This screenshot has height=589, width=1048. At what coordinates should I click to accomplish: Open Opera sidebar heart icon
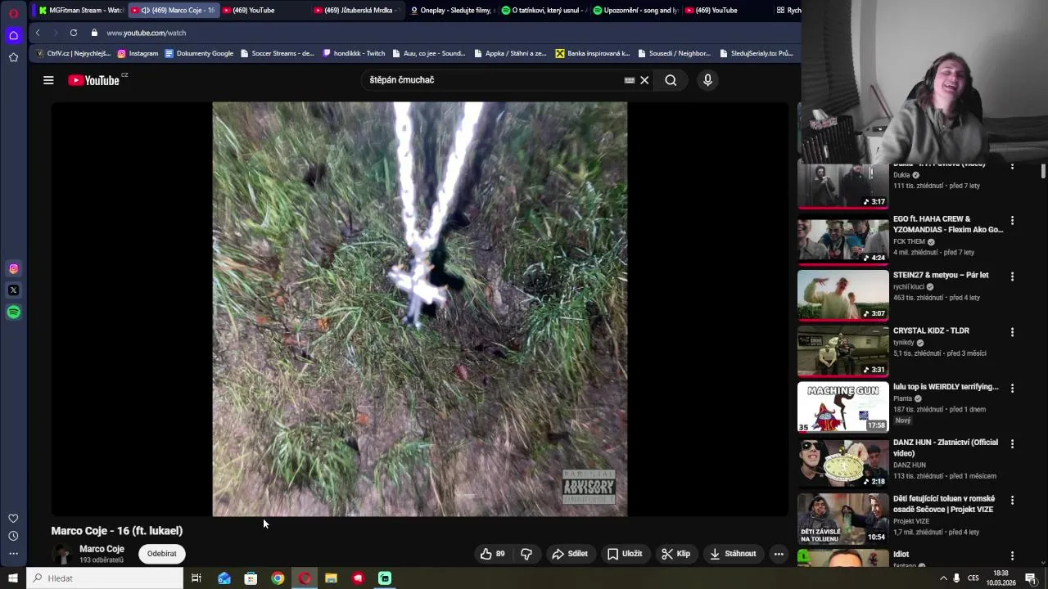pos(13,519)
